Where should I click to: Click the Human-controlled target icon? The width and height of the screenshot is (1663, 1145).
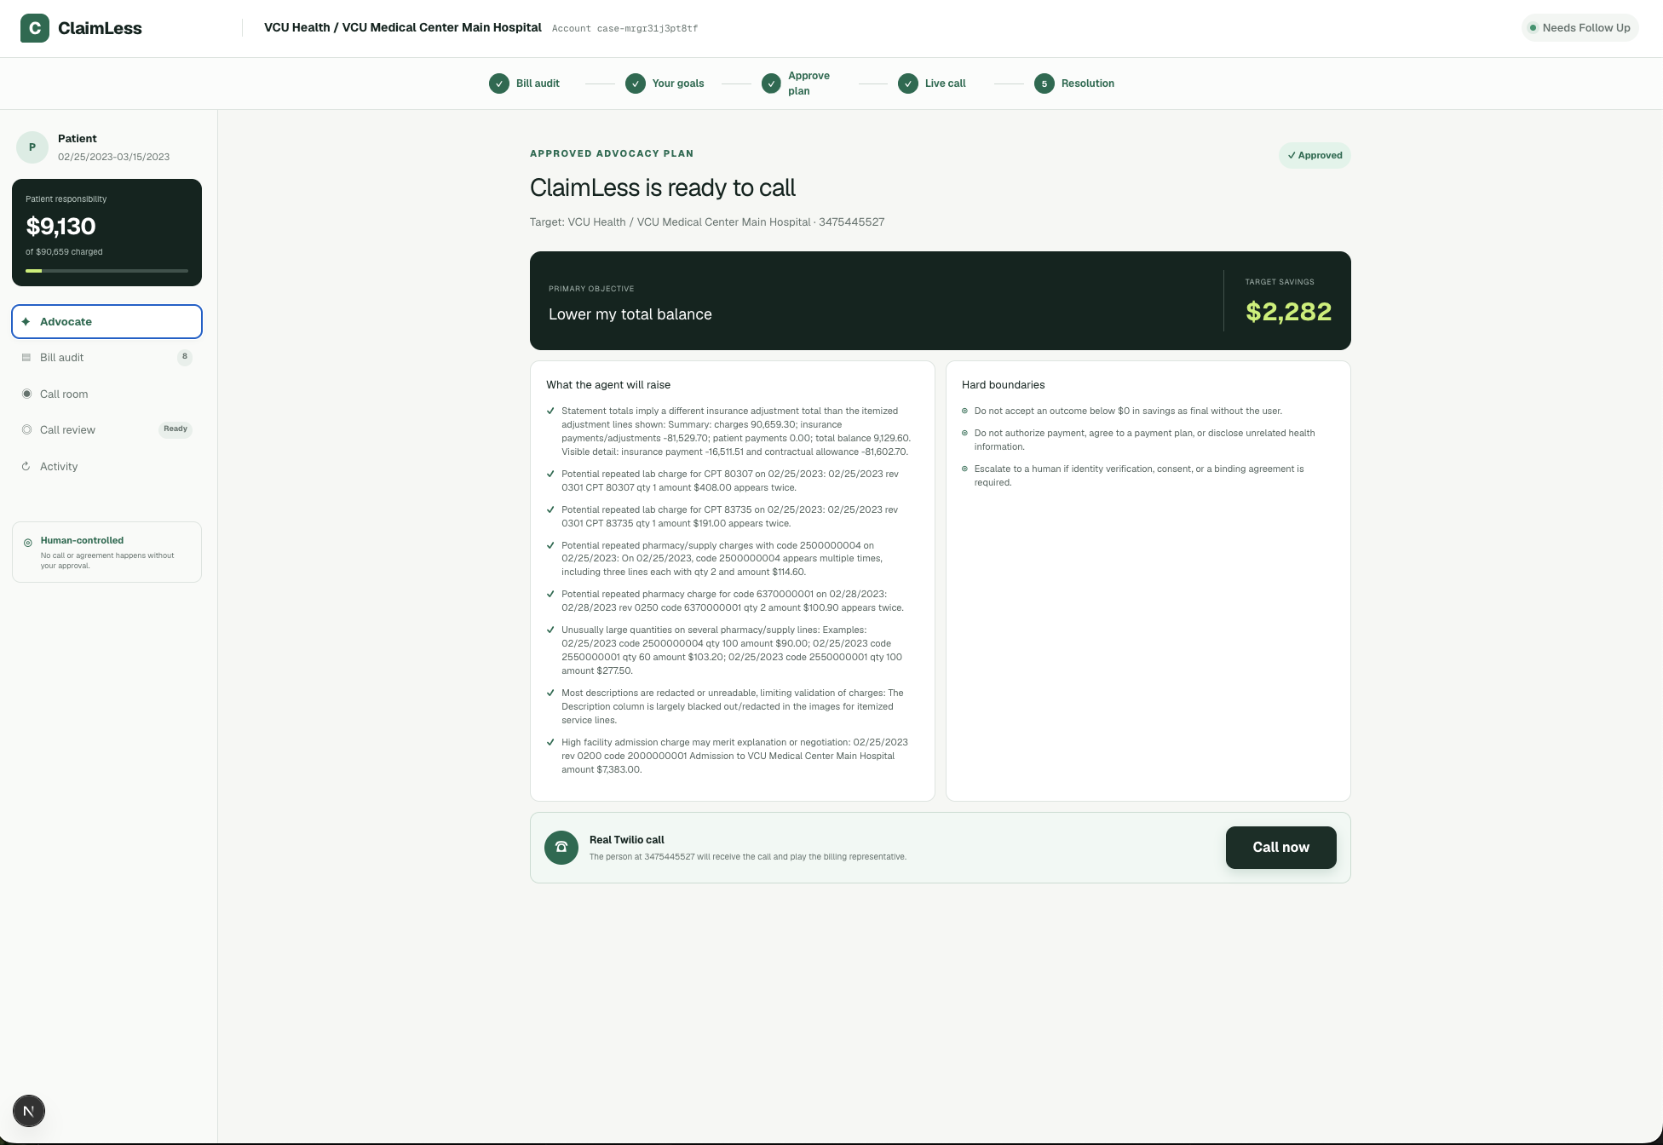(x=28, y=543)
